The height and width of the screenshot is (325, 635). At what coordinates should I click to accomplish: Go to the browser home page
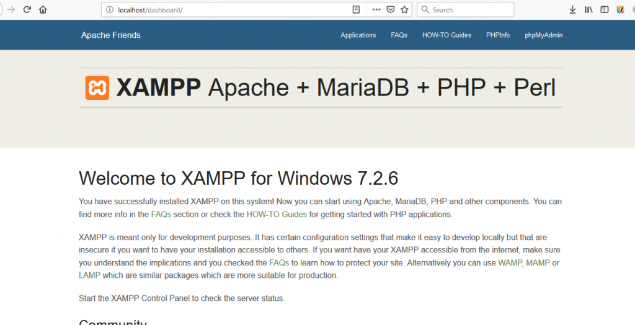pos(43,10)
